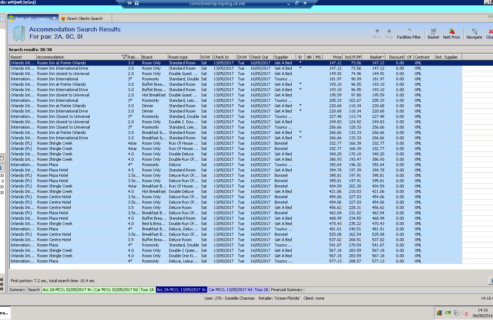Collapse the left panel minus box
Viewport: 493px width, 320px height.
coord(2,19)
